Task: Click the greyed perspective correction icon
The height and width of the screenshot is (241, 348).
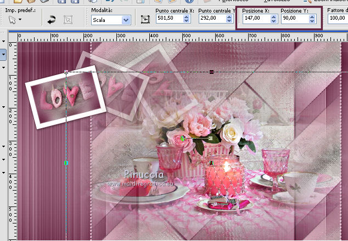Action: click(x=68, y=20)
